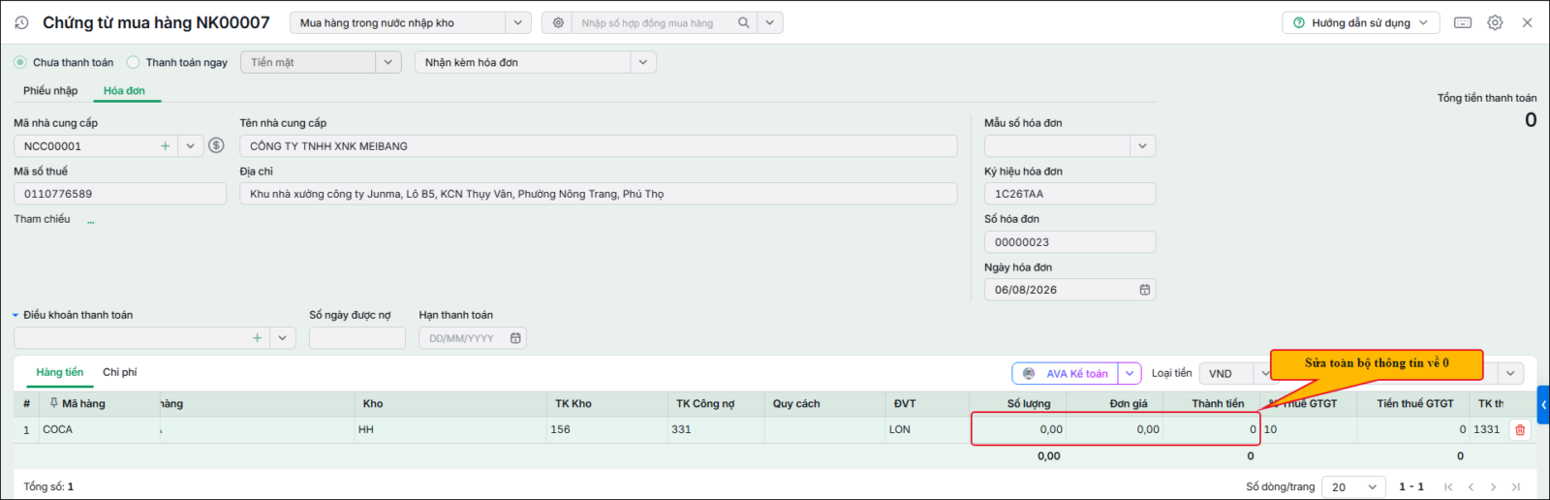Click the 'Tham chiếu' ellipsis link
The image size is (1550, 500).
click(x=91, y=221)
